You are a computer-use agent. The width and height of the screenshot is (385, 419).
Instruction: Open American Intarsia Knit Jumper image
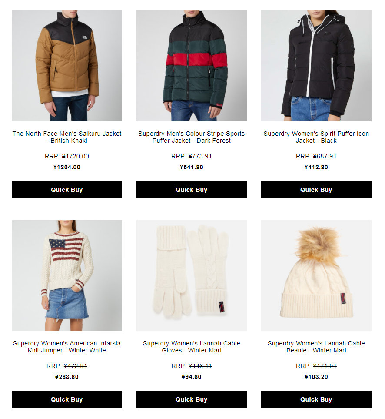click(66, 275)
